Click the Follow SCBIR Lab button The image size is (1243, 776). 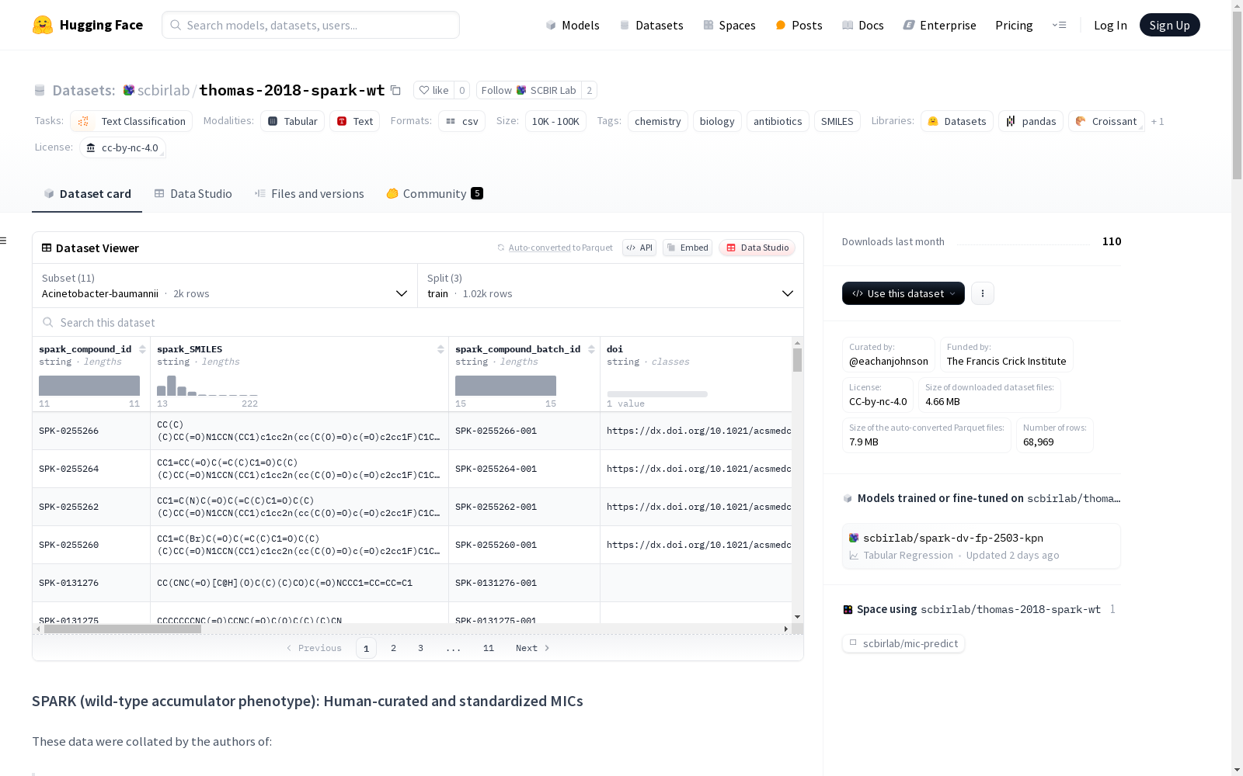tap(528, 90)
